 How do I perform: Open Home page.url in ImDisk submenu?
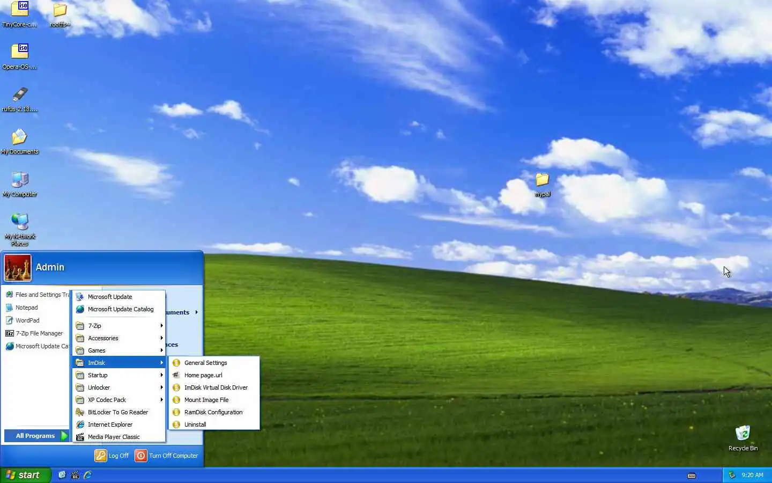pyautogui.click(x=214, y=375)
